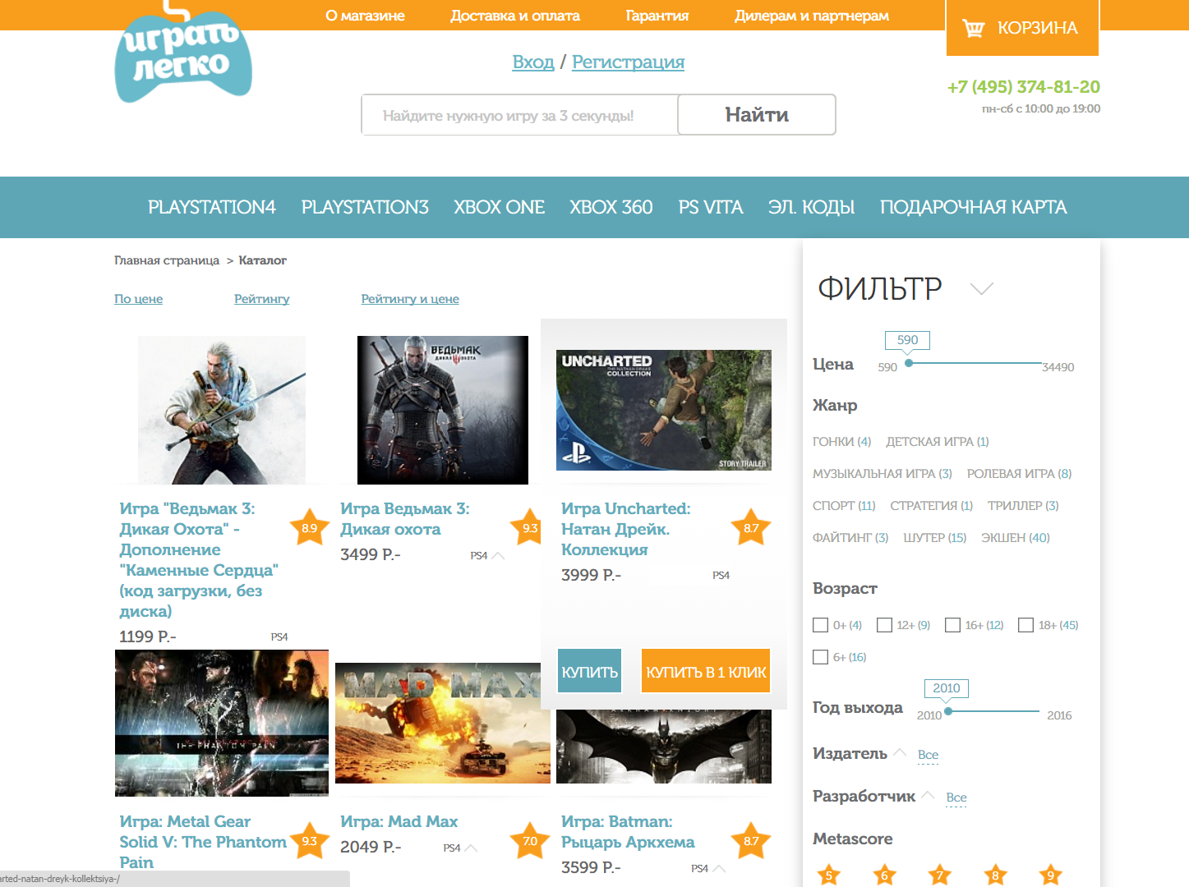Viewport: 1189px width, 887px height.
Task: Expand the Разработчик chevron
Action: pyautogui.click(x=928, y=795)
